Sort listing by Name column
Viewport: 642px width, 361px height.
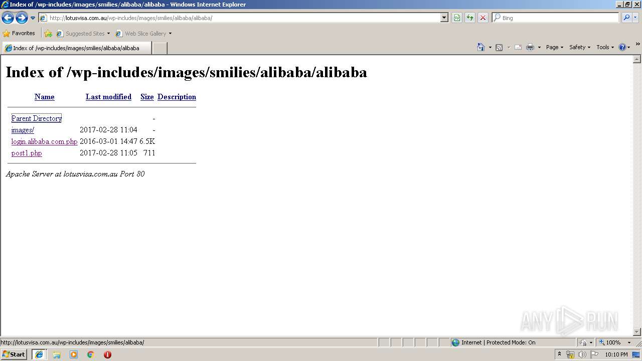(45, 97)
